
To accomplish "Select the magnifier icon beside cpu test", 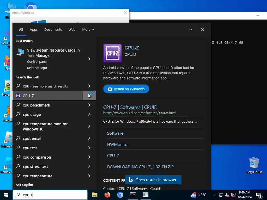I will 18,148.
